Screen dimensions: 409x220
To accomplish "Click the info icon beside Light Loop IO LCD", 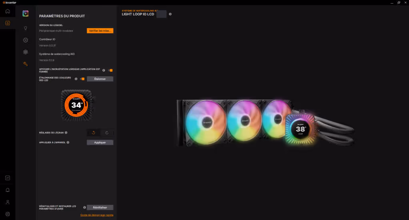I will [170, 14].
